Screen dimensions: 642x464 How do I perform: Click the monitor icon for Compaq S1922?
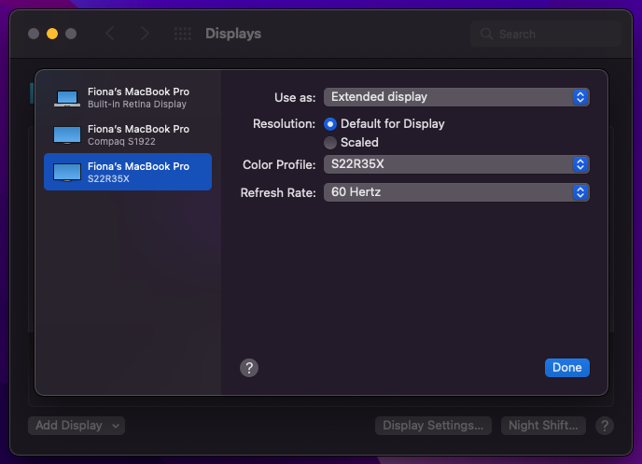pyautogui.click(x=67, y=135)
